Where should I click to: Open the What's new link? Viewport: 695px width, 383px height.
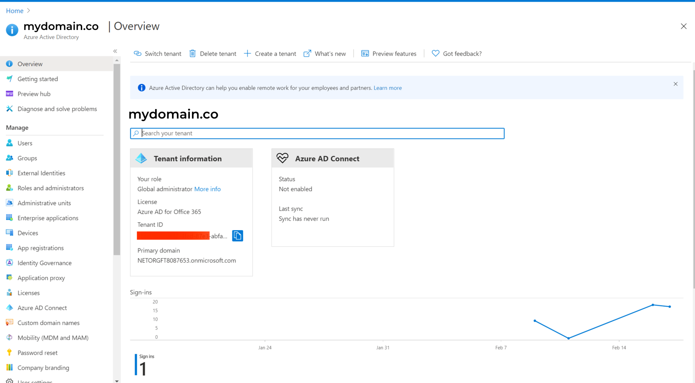[x=324, y=53]
